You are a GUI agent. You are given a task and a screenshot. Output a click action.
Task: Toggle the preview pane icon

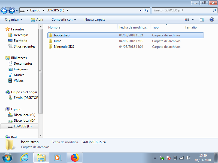[x=202, y=20]
